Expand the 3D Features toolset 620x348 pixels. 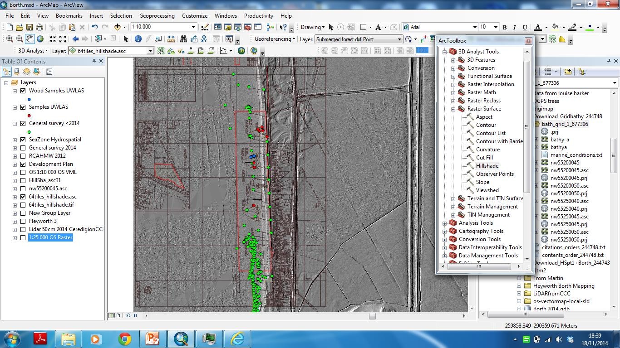point(453,60)
